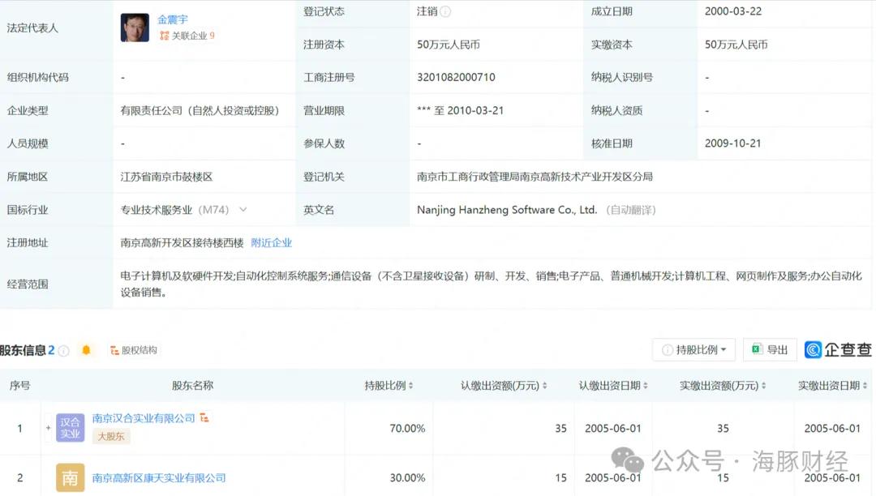
Task: Select 有限责任公司（自然人投资或控股） company type
Action: (x=200, y=110)
